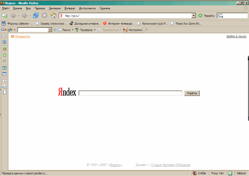249x176 pixels.
Task: Open the Инструменты menu
Action: tap(87, 8)
